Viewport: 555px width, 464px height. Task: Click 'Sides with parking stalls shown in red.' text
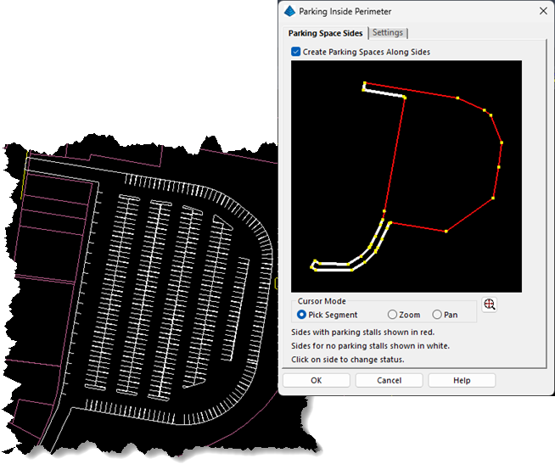362,333
